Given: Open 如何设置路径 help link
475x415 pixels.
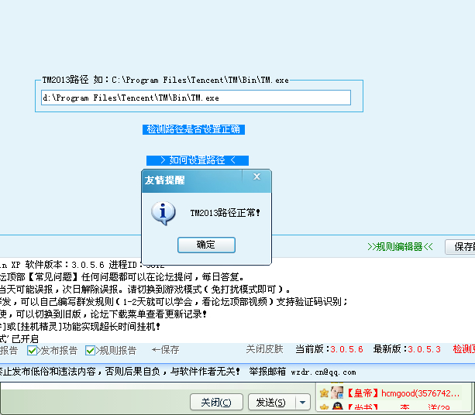Looking at the screenshot, I should click(197, 160).
